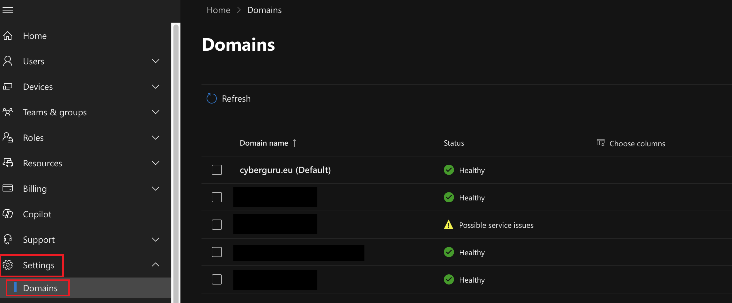The image size is (732, 303).
Task: Expand the Teams & groups chevron
Action: (x=156, y=112)
